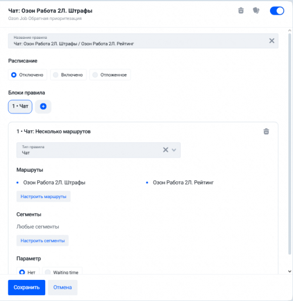The width and height of the screenshot is (293, 301).
Task: Add a new rule block with plus
Action: [43, 106]
